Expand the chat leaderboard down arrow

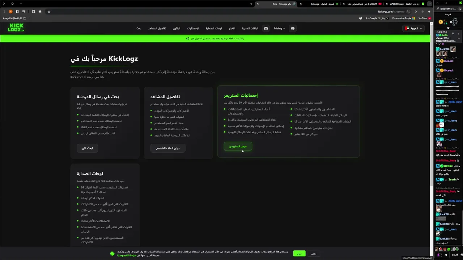[448, 28]
